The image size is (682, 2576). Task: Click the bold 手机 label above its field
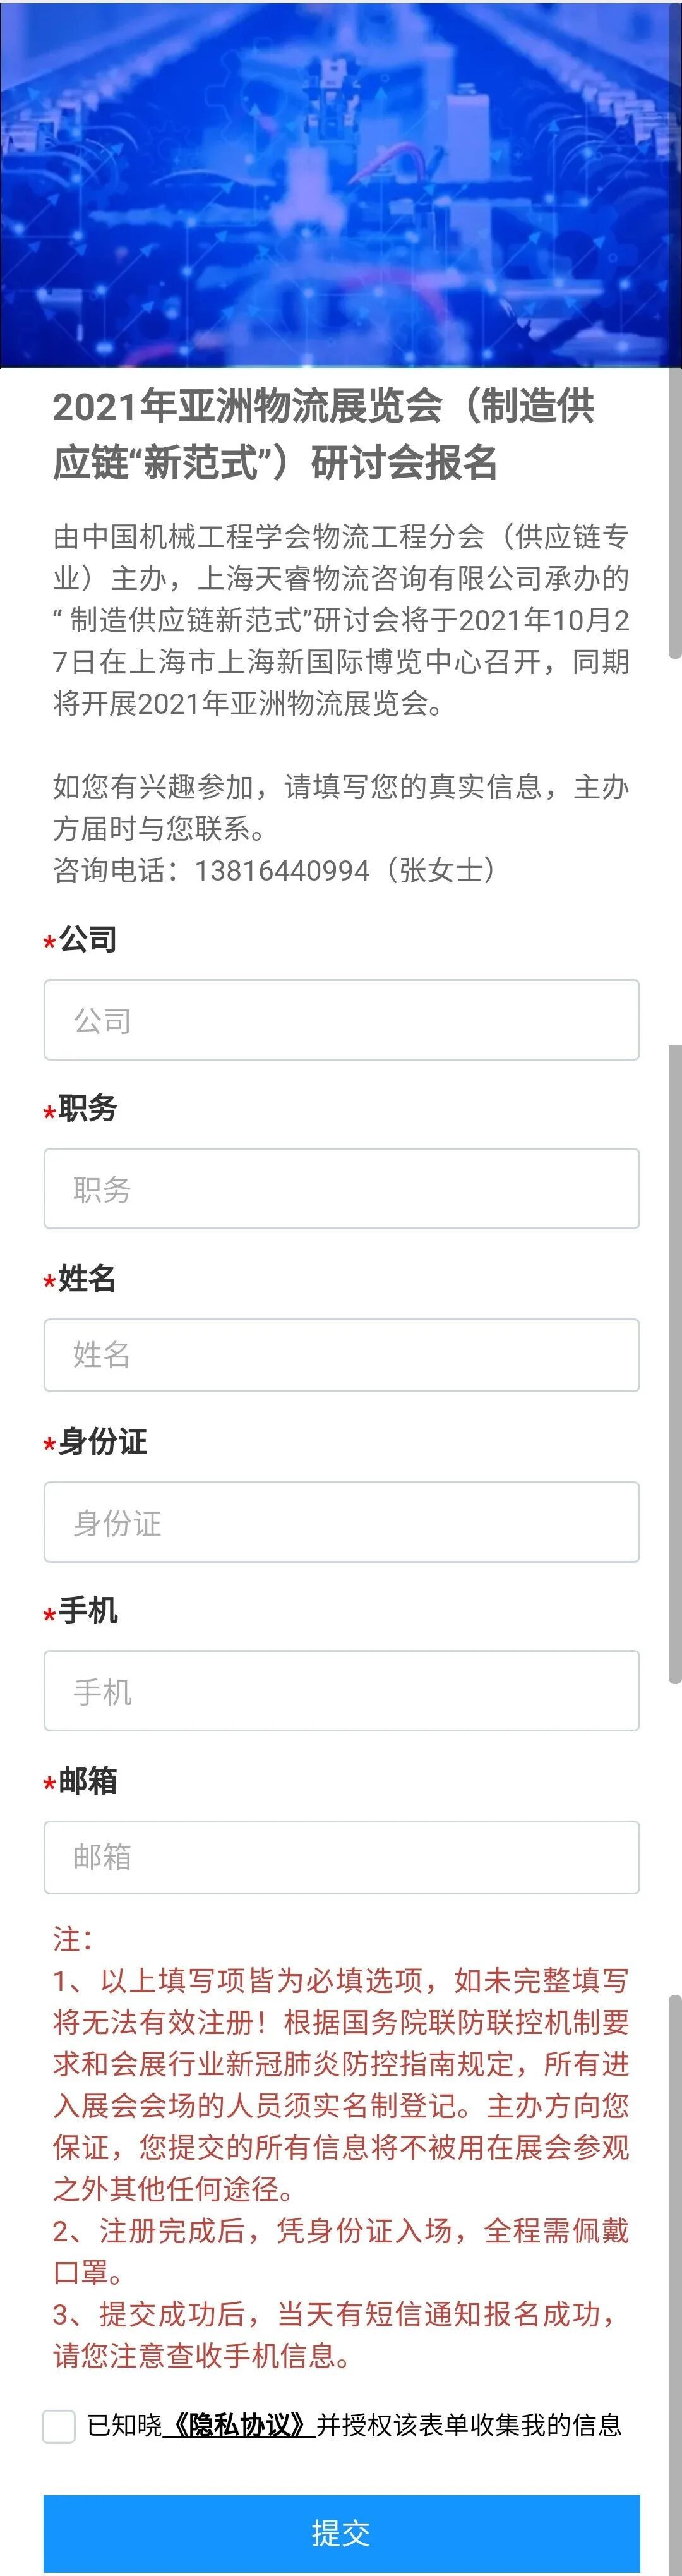tap(88, 1611)
